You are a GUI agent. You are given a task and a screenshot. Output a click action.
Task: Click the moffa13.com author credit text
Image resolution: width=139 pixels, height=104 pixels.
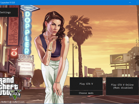[x=12, y=102]
